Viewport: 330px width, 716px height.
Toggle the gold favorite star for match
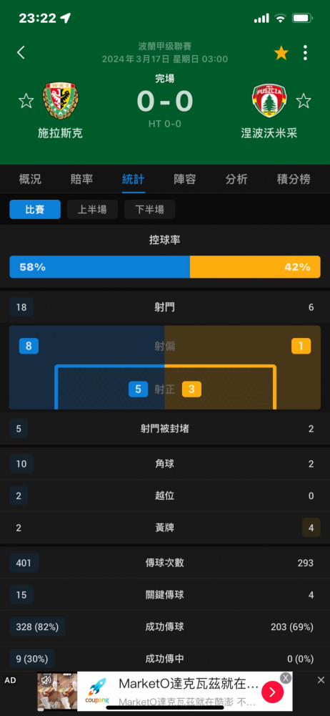281,53
